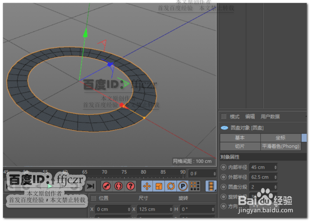
Task: Click frame 90 on the timeline ruler
Action: (183, 172)
